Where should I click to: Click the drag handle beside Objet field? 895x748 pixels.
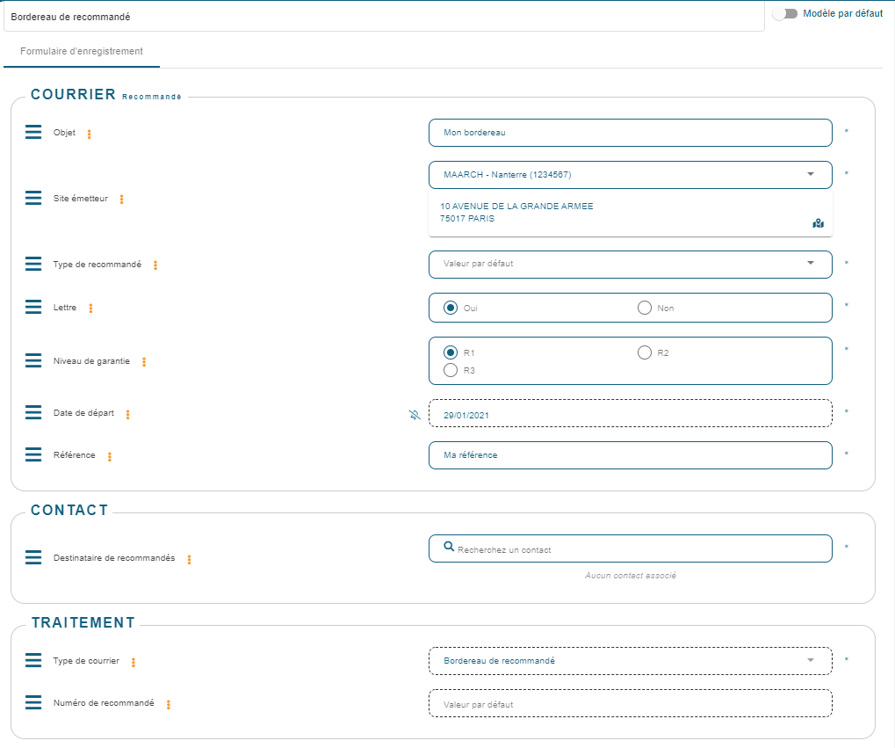[33, 132]
